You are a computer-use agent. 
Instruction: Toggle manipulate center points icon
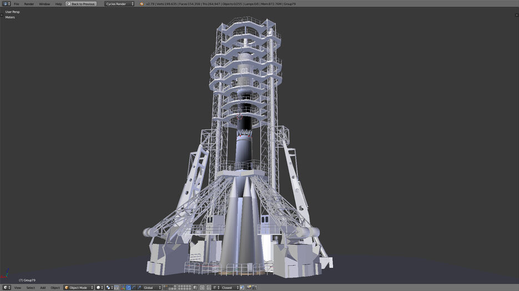pyautogui.click(x=117, y=288)
